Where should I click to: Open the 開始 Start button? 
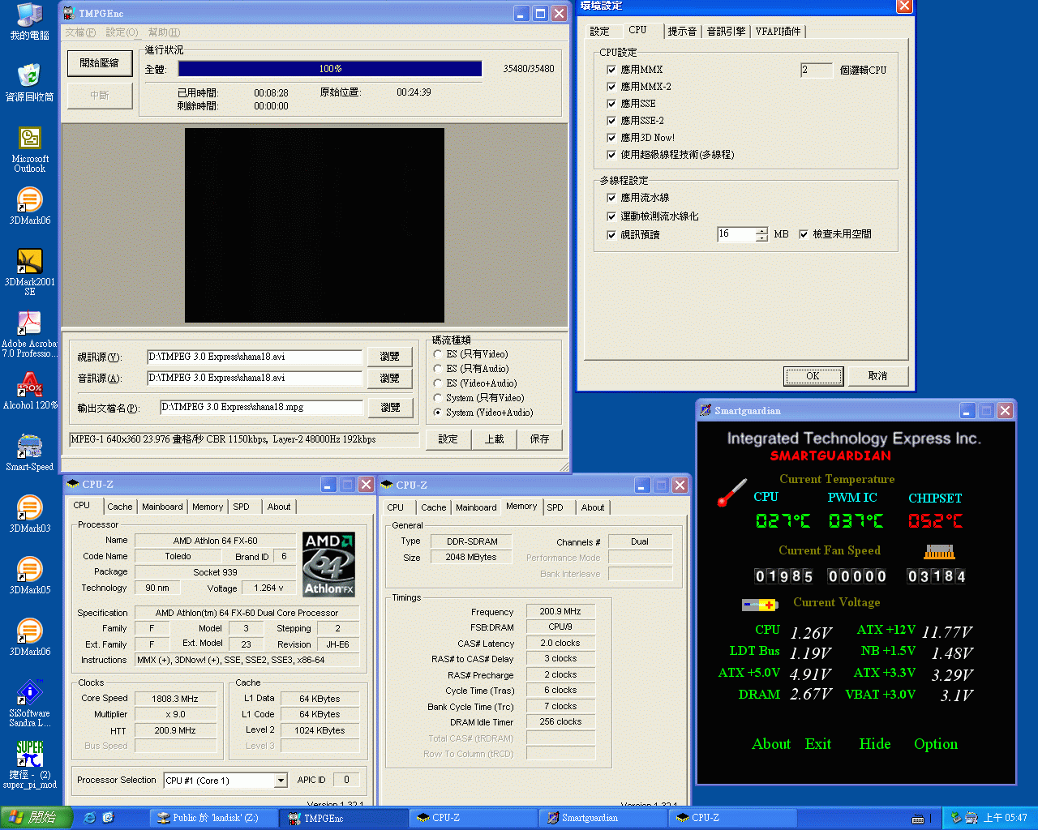coord(37,818)
